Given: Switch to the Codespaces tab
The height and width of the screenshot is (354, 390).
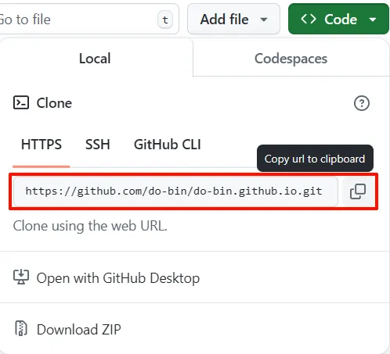Looking at the screenshot, I should 291,59.
